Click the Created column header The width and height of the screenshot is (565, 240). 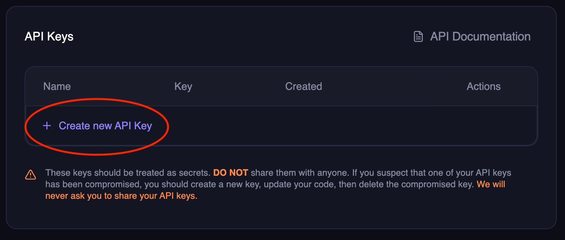tap(303, 86)
